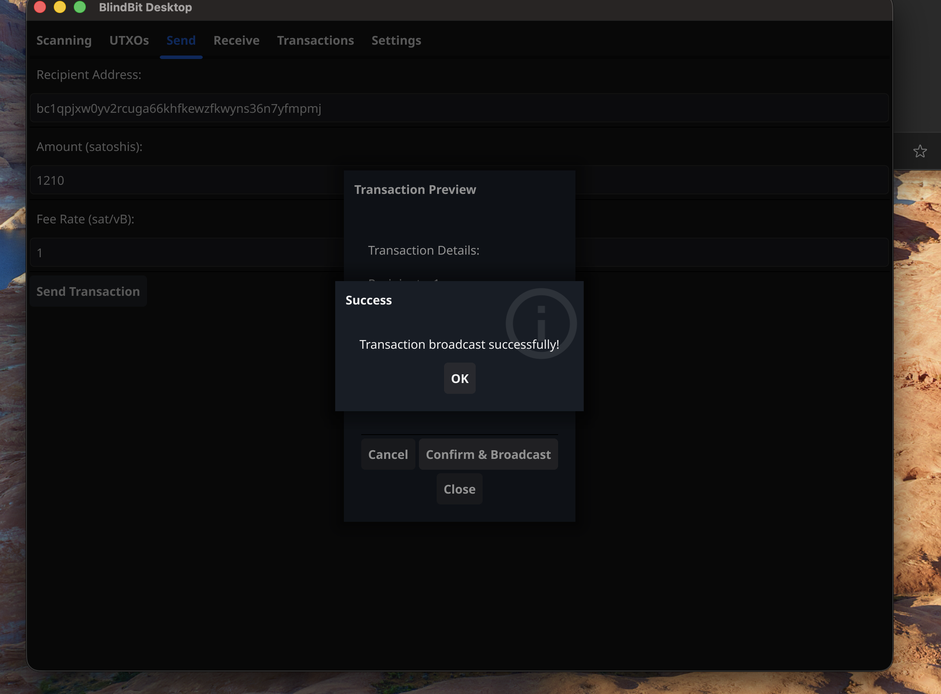
Task: Open the Receive tab
Action: tap(236, 40)
